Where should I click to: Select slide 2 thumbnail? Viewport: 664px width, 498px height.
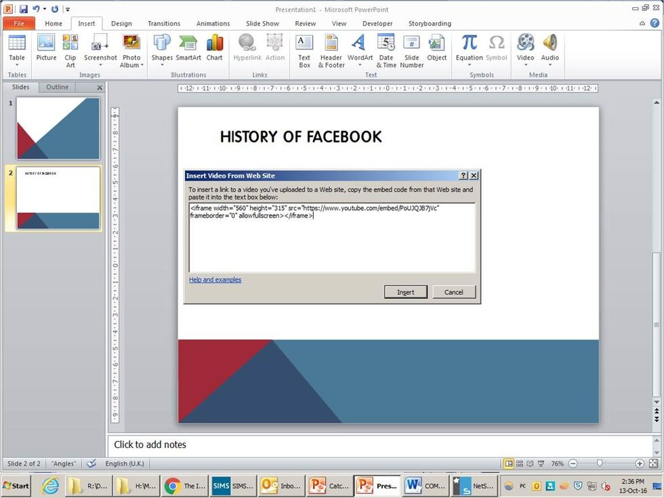(x=58, y=198)
